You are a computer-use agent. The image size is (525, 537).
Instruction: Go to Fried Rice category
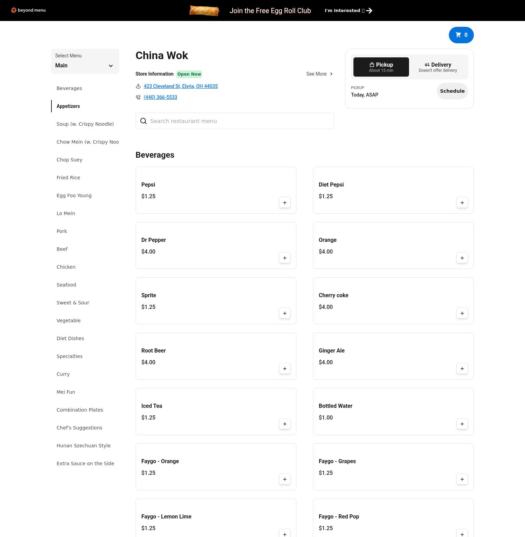tap(68, 178)
